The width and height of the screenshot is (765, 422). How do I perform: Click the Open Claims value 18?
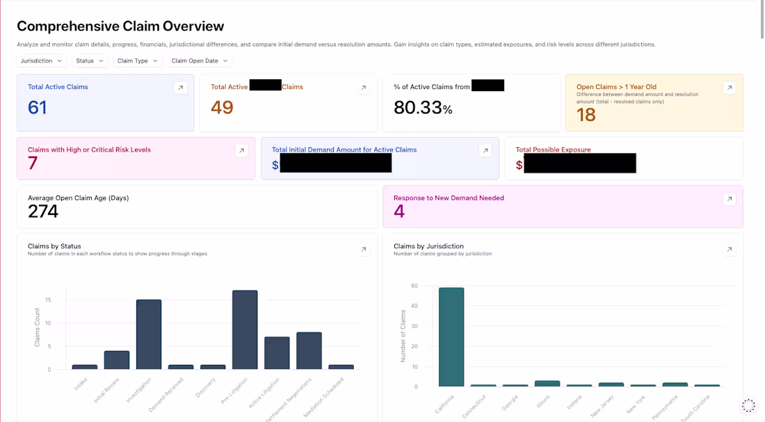point(586,115)
